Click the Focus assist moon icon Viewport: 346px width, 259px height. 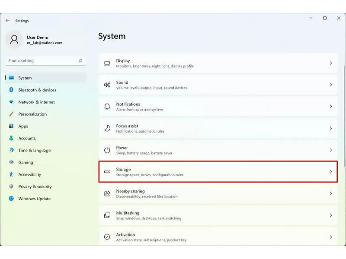coord(107,128)
